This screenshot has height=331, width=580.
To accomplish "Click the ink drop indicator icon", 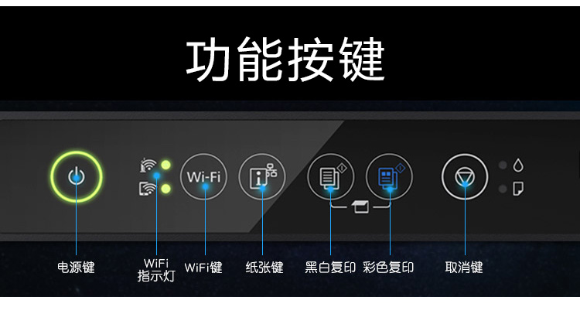I will click(x=518, y=165).
